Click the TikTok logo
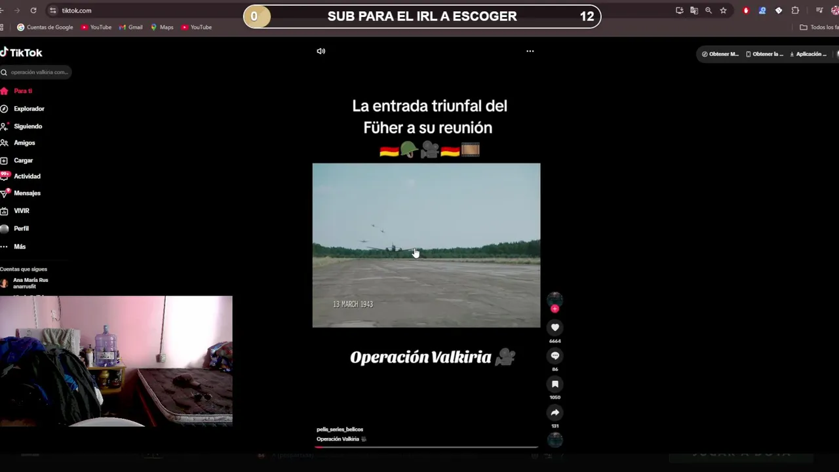 tap(21, 52)
